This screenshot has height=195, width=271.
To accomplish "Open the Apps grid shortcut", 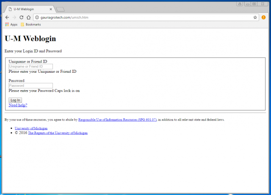I will [11, 25].
